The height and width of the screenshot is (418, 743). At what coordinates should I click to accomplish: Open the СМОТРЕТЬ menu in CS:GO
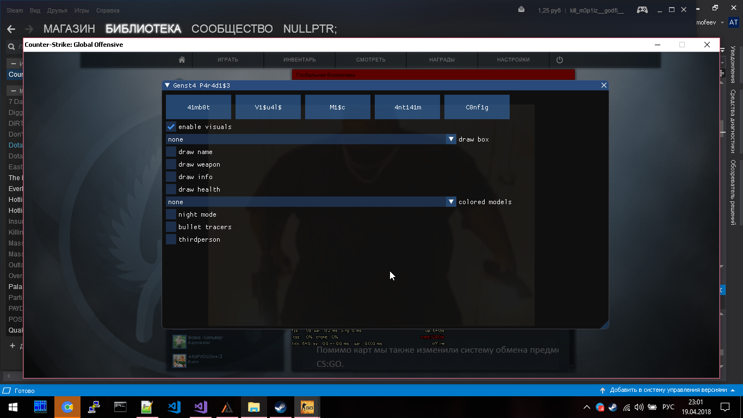point(371,60)
